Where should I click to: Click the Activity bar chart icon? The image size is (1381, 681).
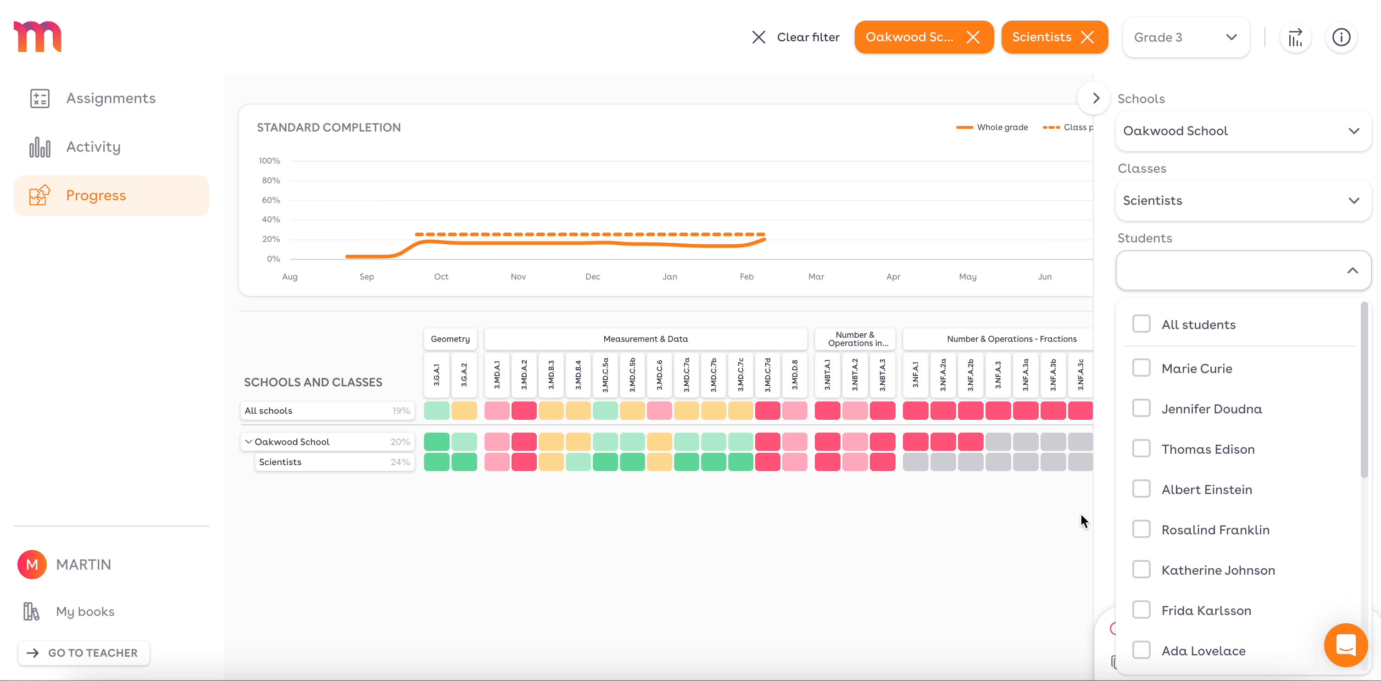(x=39, y=147)
